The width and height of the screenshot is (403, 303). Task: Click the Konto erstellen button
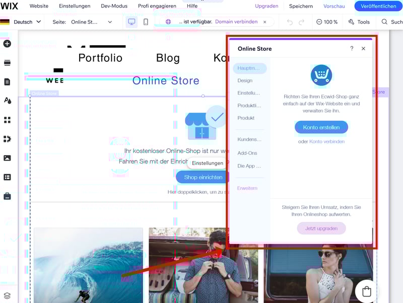point(321,127)
